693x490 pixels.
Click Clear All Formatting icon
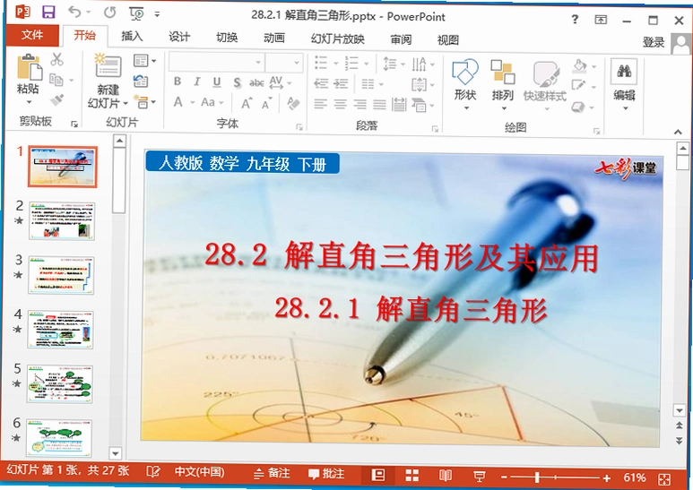(x=293, y=104)
